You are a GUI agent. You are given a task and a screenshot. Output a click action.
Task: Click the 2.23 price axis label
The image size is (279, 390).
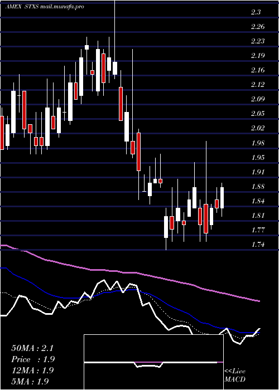[258, 41]
